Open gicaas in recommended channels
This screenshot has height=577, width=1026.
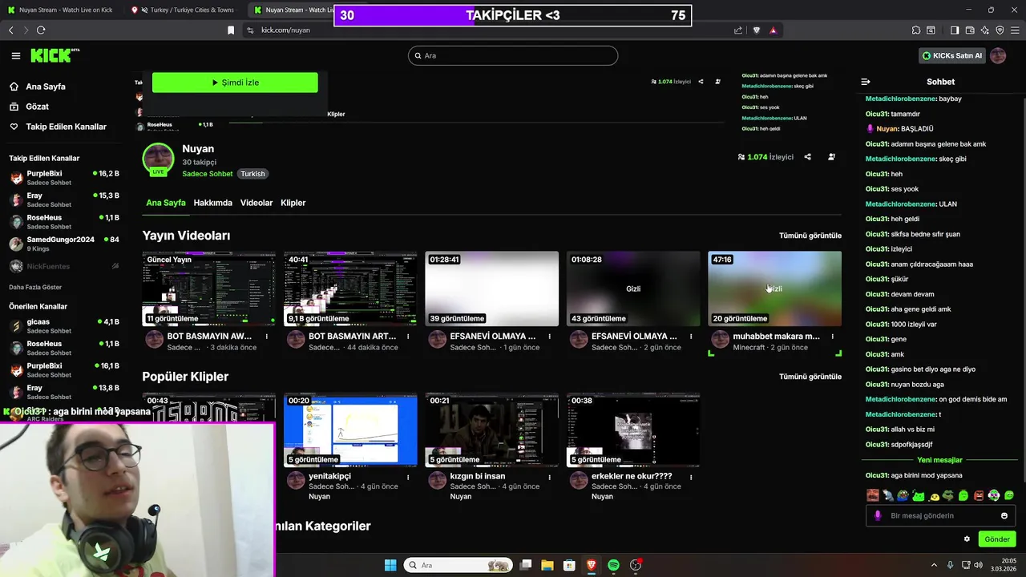click(x=64, y=326)
